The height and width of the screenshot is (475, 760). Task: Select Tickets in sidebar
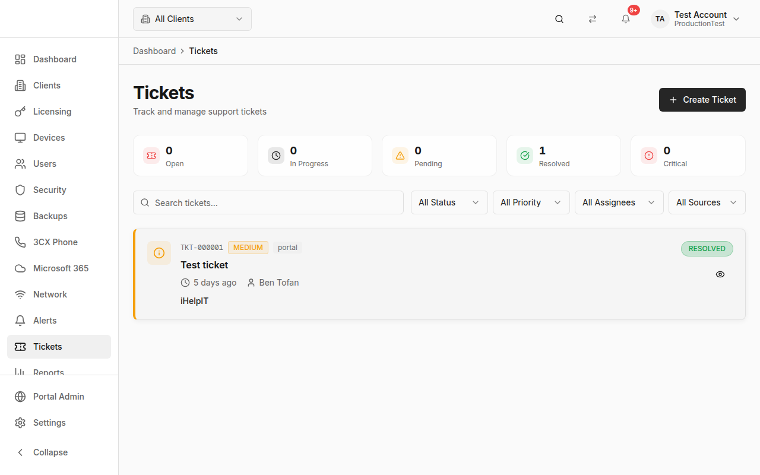click(59, 347)
